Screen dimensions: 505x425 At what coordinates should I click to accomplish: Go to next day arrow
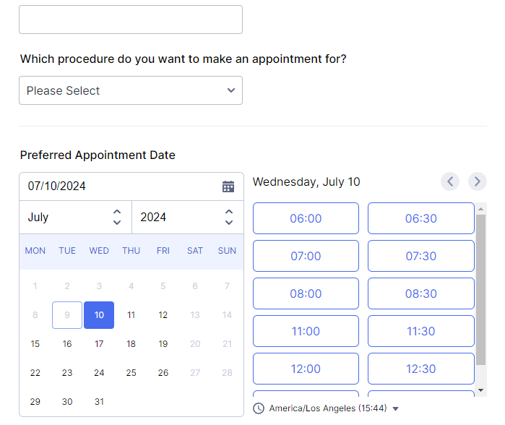[x=477, y=181]
